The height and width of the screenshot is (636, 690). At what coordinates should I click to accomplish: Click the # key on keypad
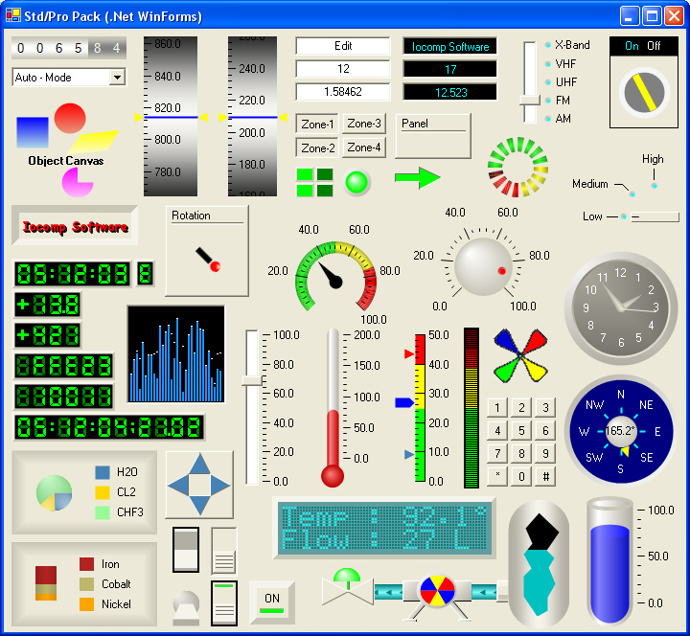(545, 476)
